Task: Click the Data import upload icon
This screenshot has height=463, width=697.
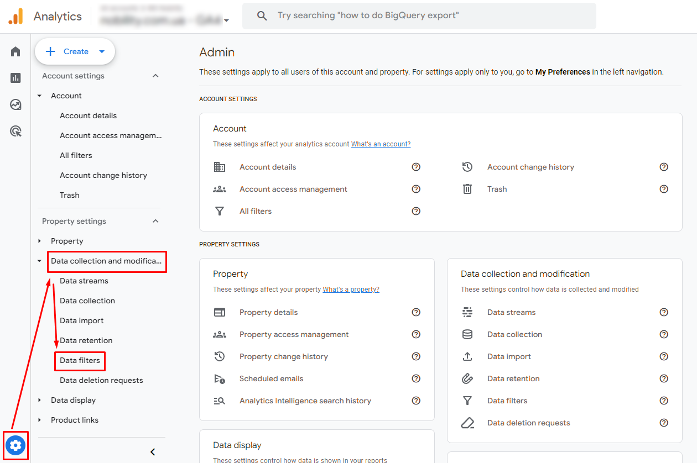Action: 467,356
